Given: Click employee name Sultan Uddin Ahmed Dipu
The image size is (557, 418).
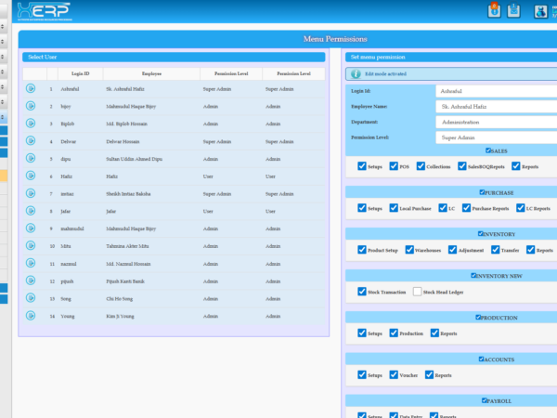Looking at the screenshot, I should (135, 159).
